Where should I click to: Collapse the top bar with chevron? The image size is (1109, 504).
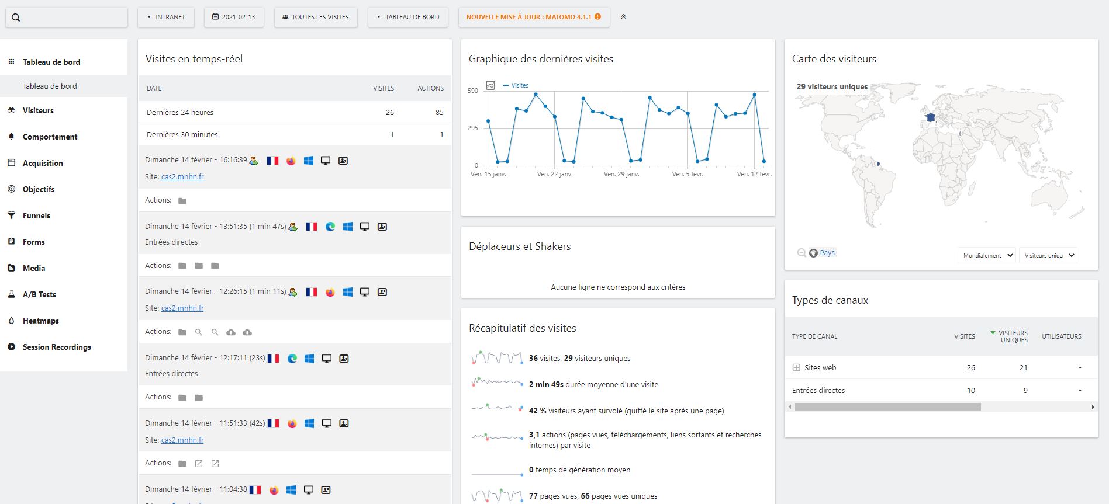[x=623, y=17]
